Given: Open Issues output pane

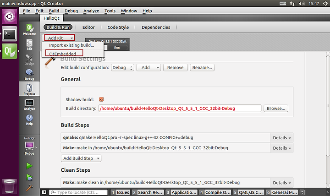Looking at the screenshot, I should click(120, 192).
